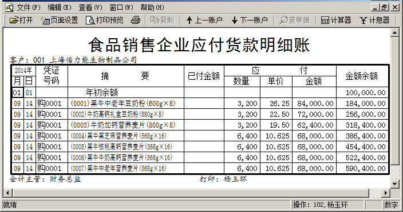This screenshot has width=403, height=212.
Task: Select opening balance 100,000.00 cell
Action: click(362, 92)
